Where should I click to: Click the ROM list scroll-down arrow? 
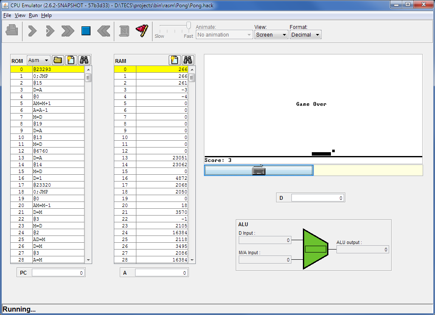coord(88,260)
